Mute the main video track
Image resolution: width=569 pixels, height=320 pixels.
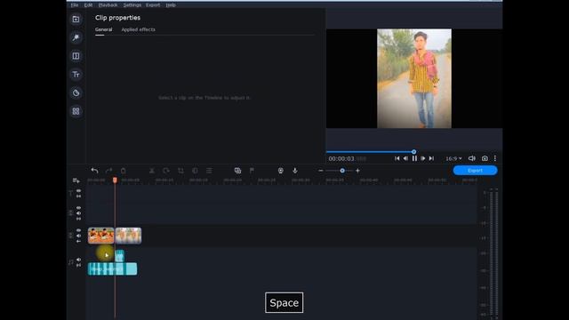pos(79,236)
